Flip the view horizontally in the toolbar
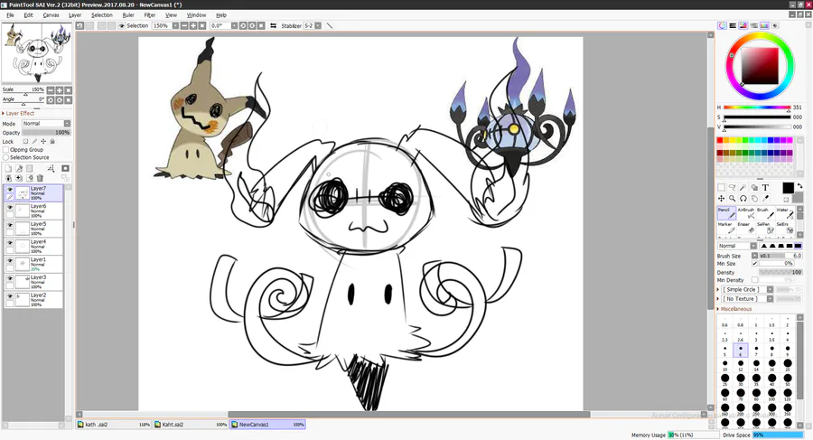 point(273,25)
